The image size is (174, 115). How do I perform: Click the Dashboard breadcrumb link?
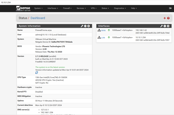click(x=38, y=18)
